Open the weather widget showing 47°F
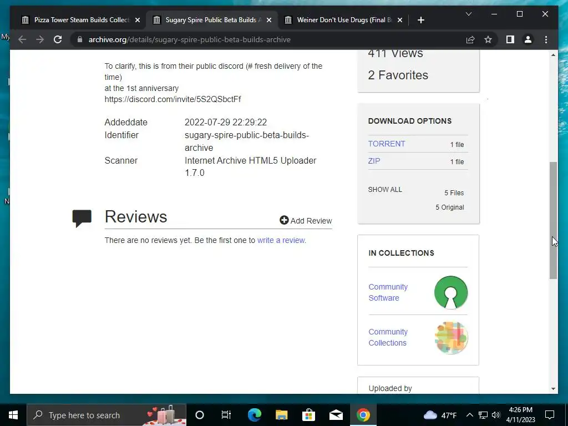The width and height of the screenshot is (568, 426). [440, 415]
